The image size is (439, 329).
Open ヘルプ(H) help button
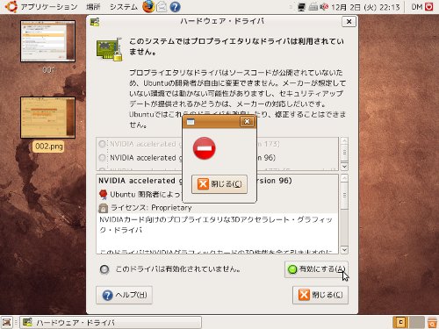pyautogui.click(x=124, y=295)
